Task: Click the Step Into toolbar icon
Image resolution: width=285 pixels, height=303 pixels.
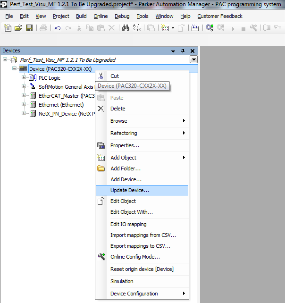Action: coord(277,28)
